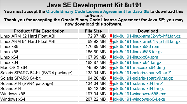Viewport: 187px width, 104px height.
Task: Click red download arrow for linux-x64.rpm
Action: pos(111,57)
